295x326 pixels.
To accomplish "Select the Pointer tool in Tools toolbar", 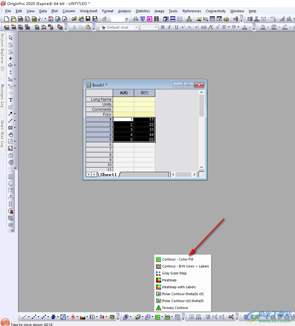I will point(11,38).
